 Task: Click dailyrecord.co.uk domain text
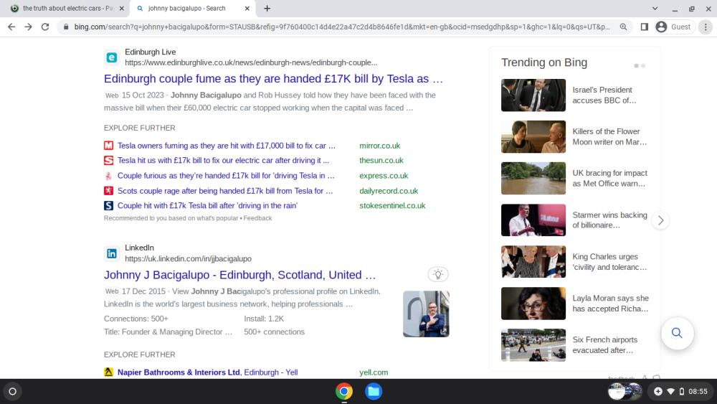[389, 191]
